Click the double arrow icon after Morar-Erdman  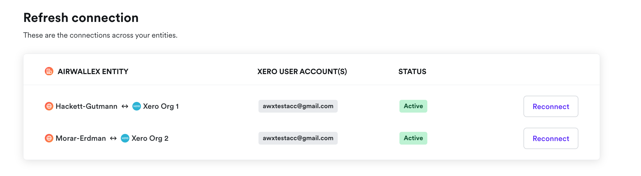tap(113, 138)
